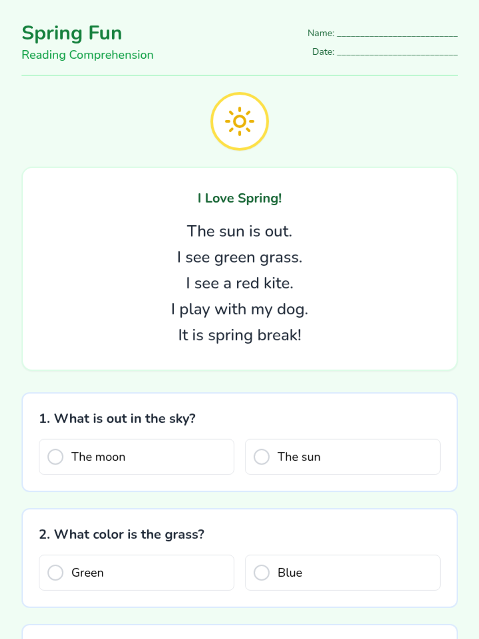Click the partially visible third question card
The width and height of the screenshot is (479, 639).
(x=239, y=632)
